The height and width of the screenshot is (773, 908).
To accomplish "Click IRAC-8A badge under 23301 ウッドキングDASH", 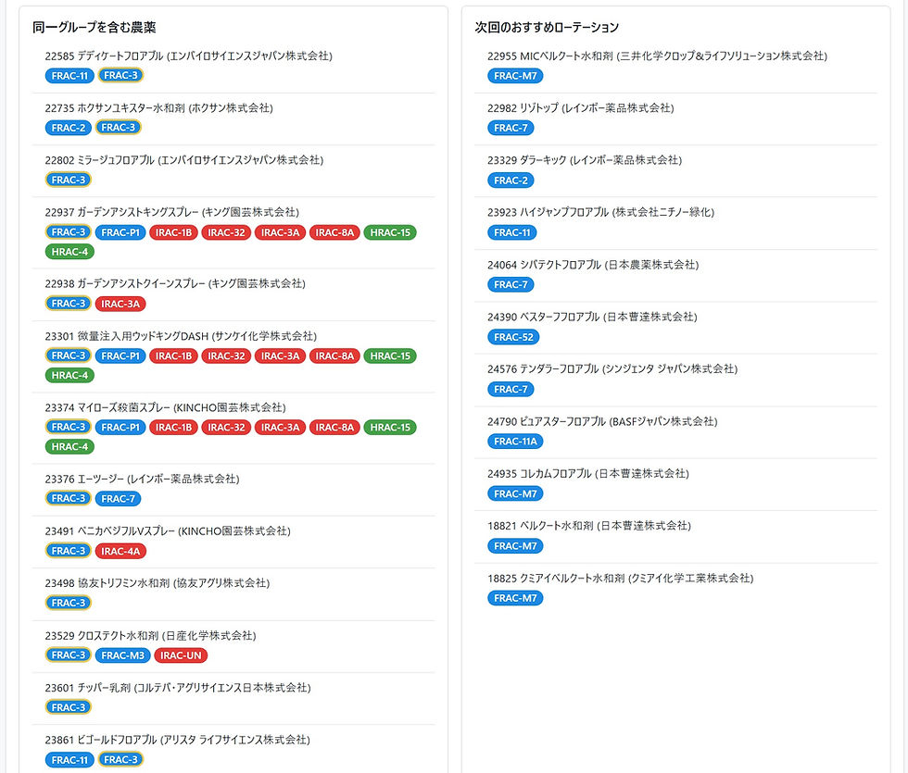I will (334, 355).
